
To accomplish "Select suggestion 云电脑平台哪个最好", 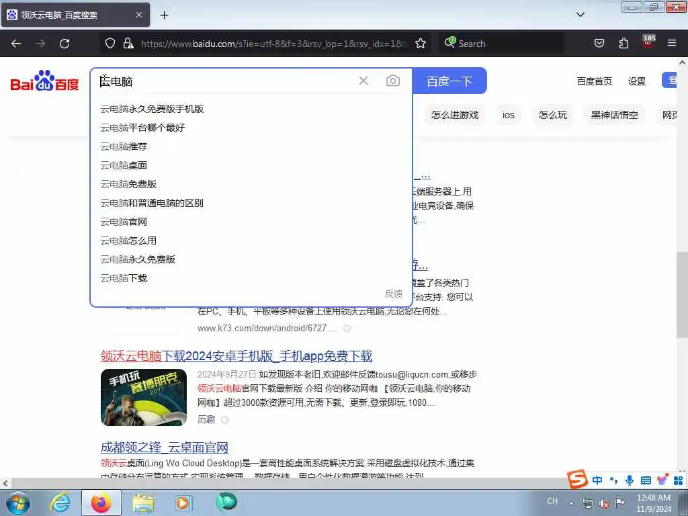I will click(142, 128).
